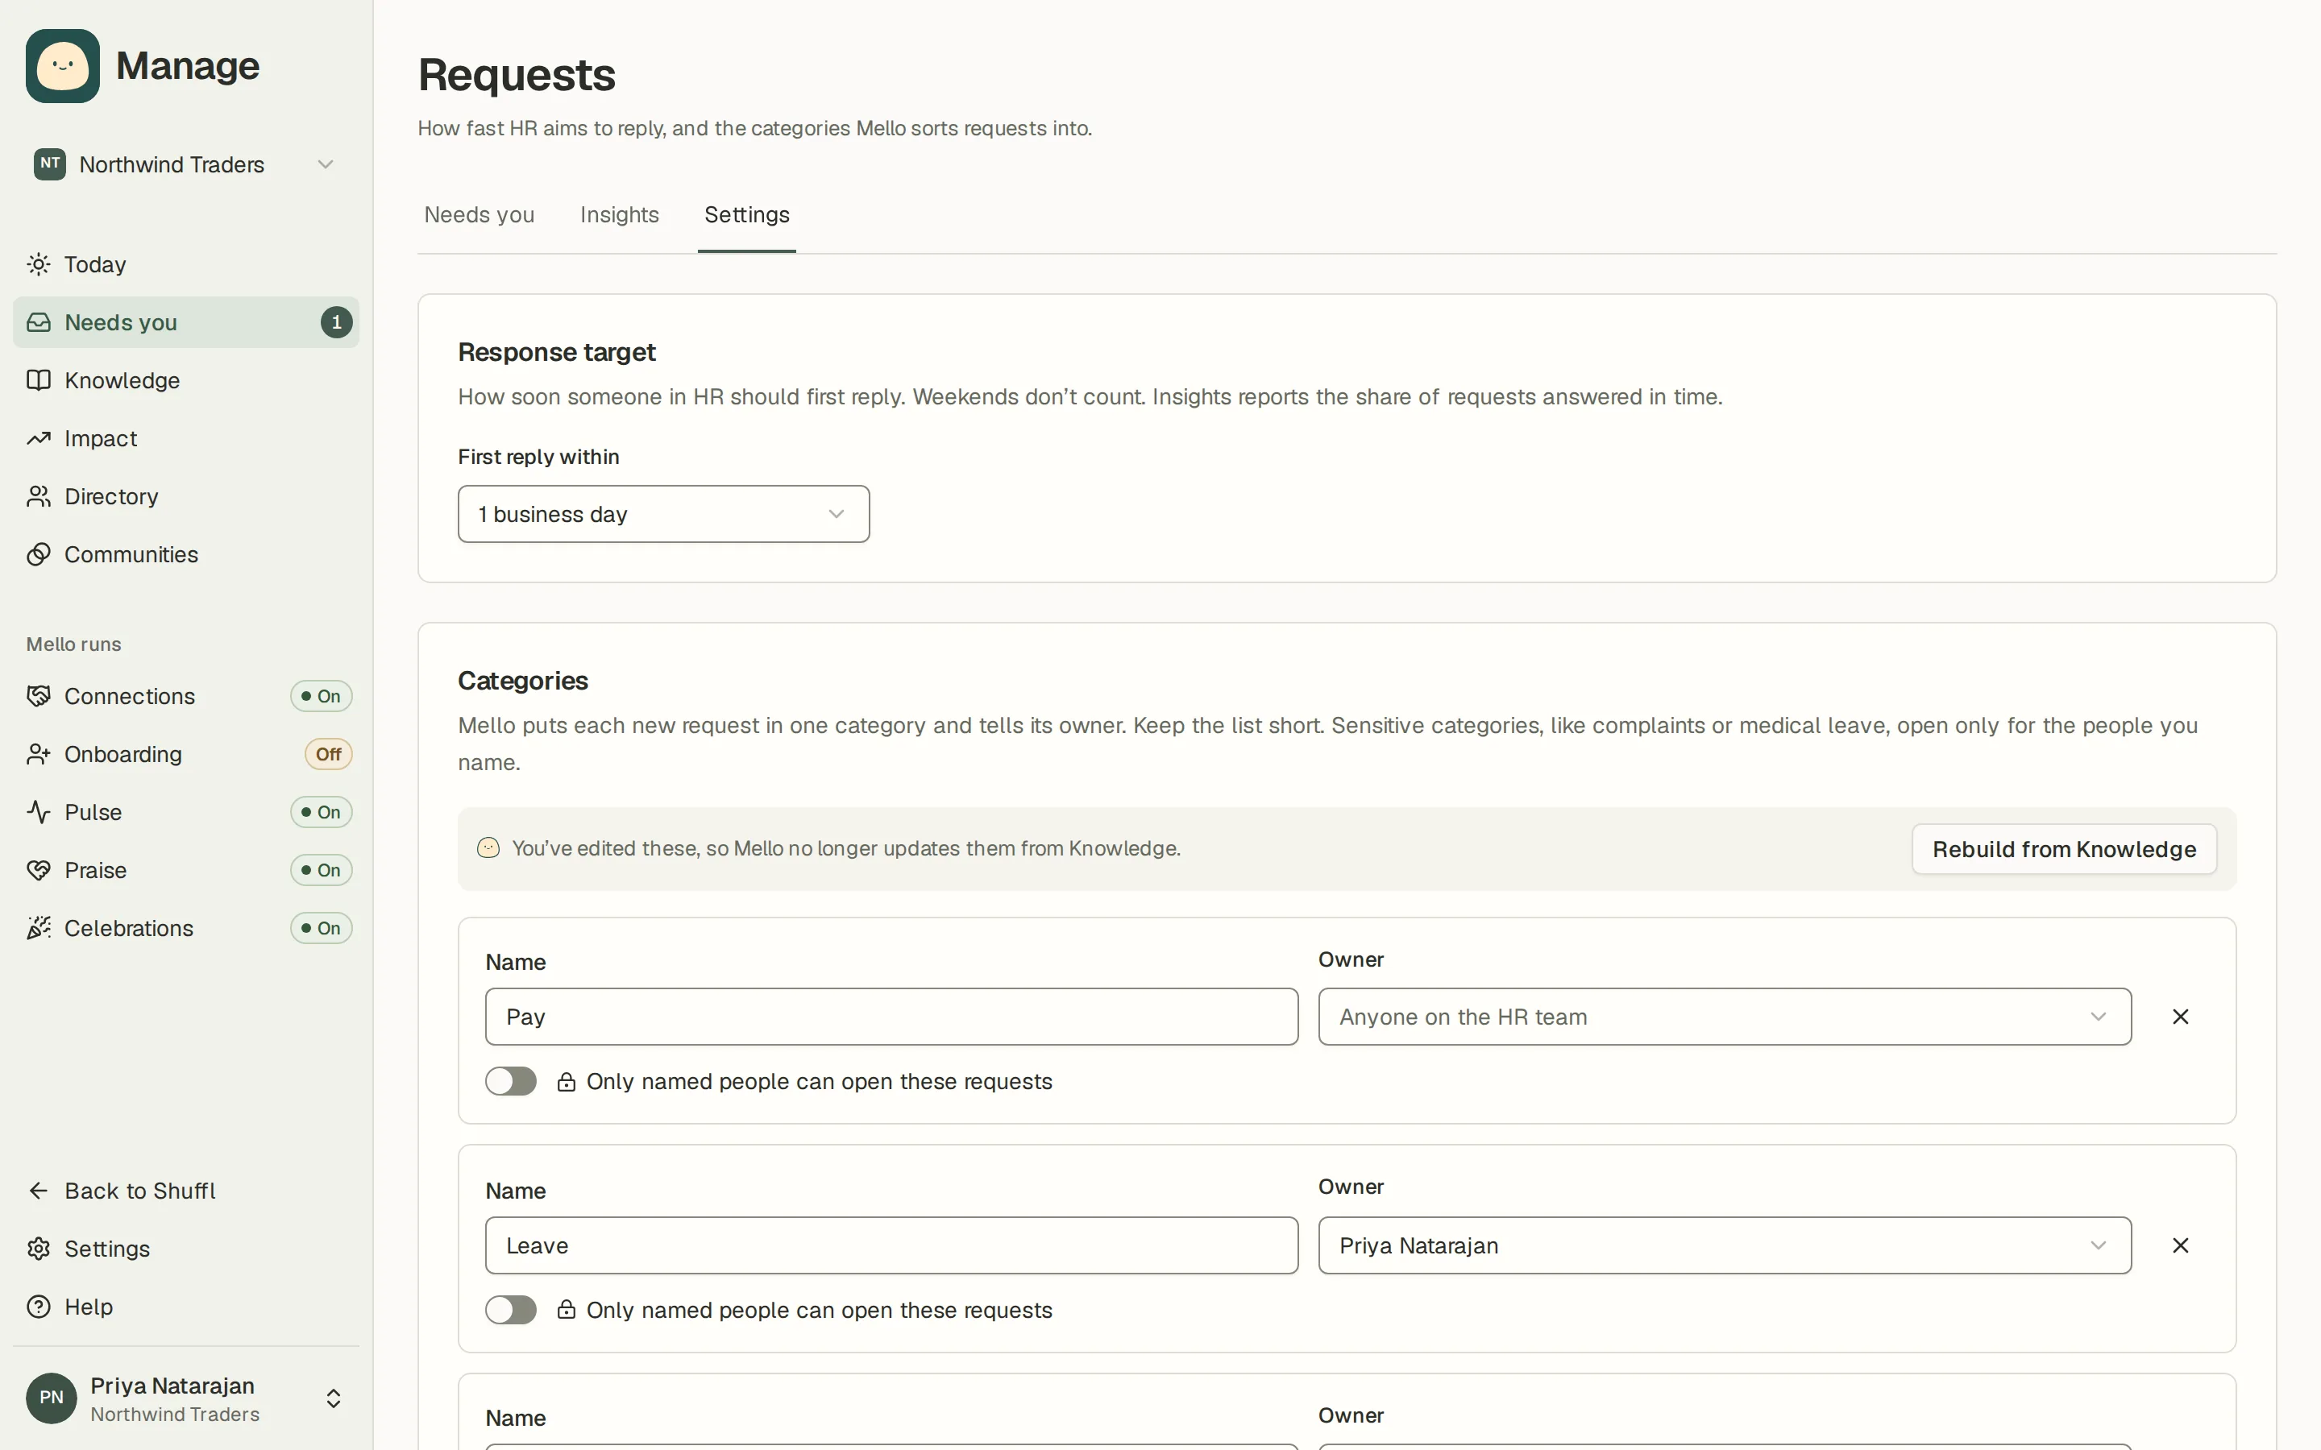The height and width of the screenshot is (1450, 2321).
Task: Click the Pulse activity icon
Action: point(39,811)
